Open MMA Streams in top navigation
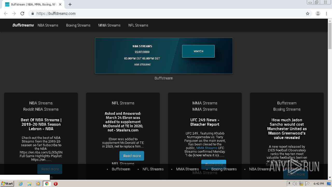The image size is (332, 187). coord(109,25)
